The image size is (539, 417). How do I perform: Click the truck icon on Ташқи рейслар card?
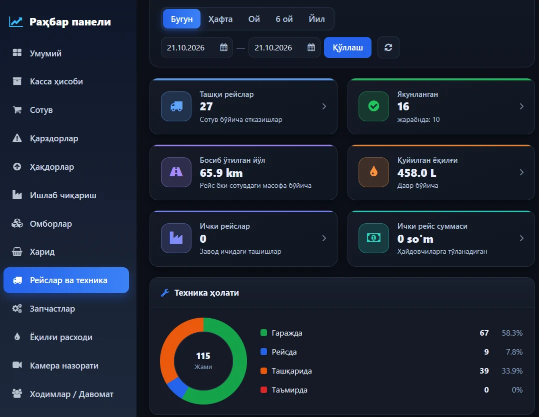176,106
